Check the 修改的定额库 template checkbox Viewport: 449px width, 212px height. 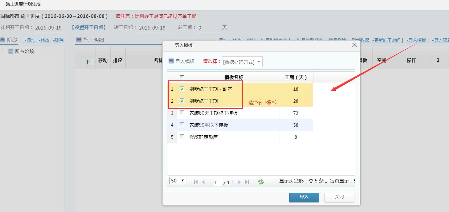pos(182,137)
